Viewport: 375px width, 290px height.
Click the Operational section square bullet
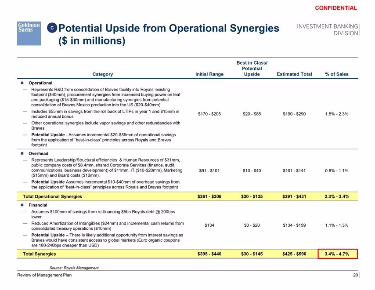click(x=22, y=83)
